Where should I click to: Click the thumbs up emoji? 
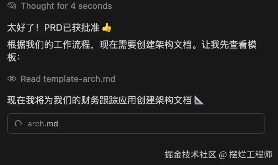(107, 27)
